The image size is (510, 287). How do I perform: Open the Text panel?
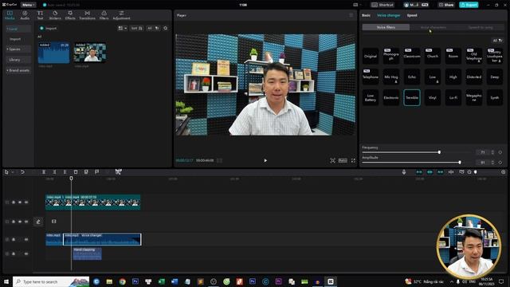[40, 15]
